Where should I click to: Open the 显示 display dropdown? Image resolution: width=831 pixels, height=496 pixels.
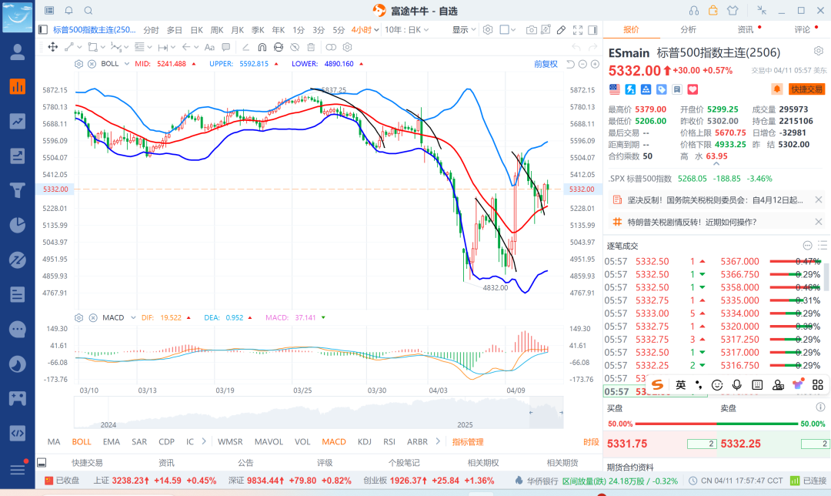(x=464, y=30)
